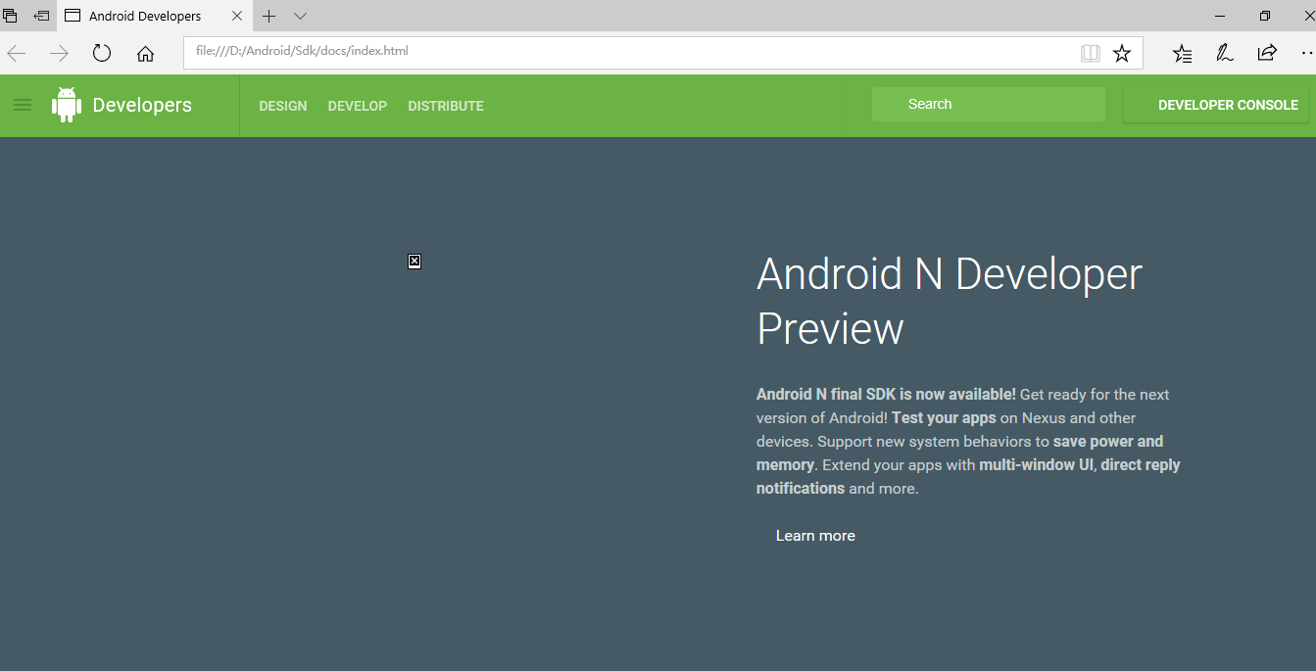This screenshot has height=671, width=1316.
Task: Add this page to favorites
Action: tap(1122, 53)
